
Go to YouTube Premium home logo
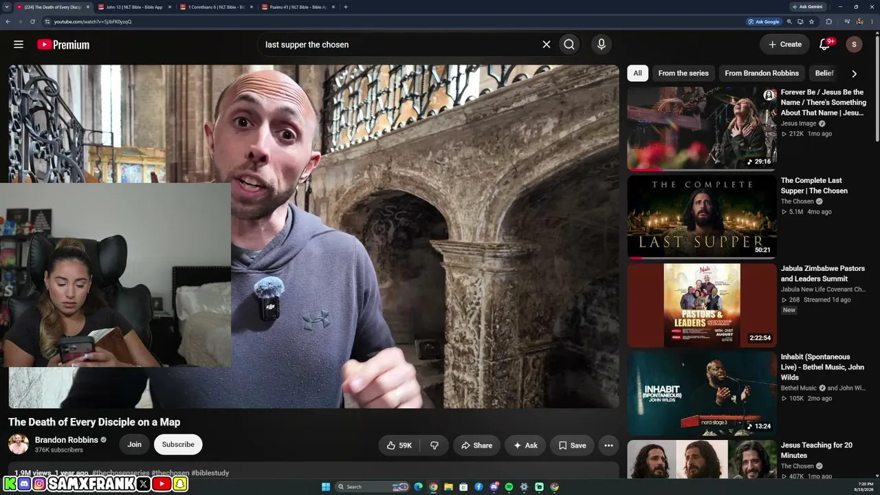pos(63,45)
